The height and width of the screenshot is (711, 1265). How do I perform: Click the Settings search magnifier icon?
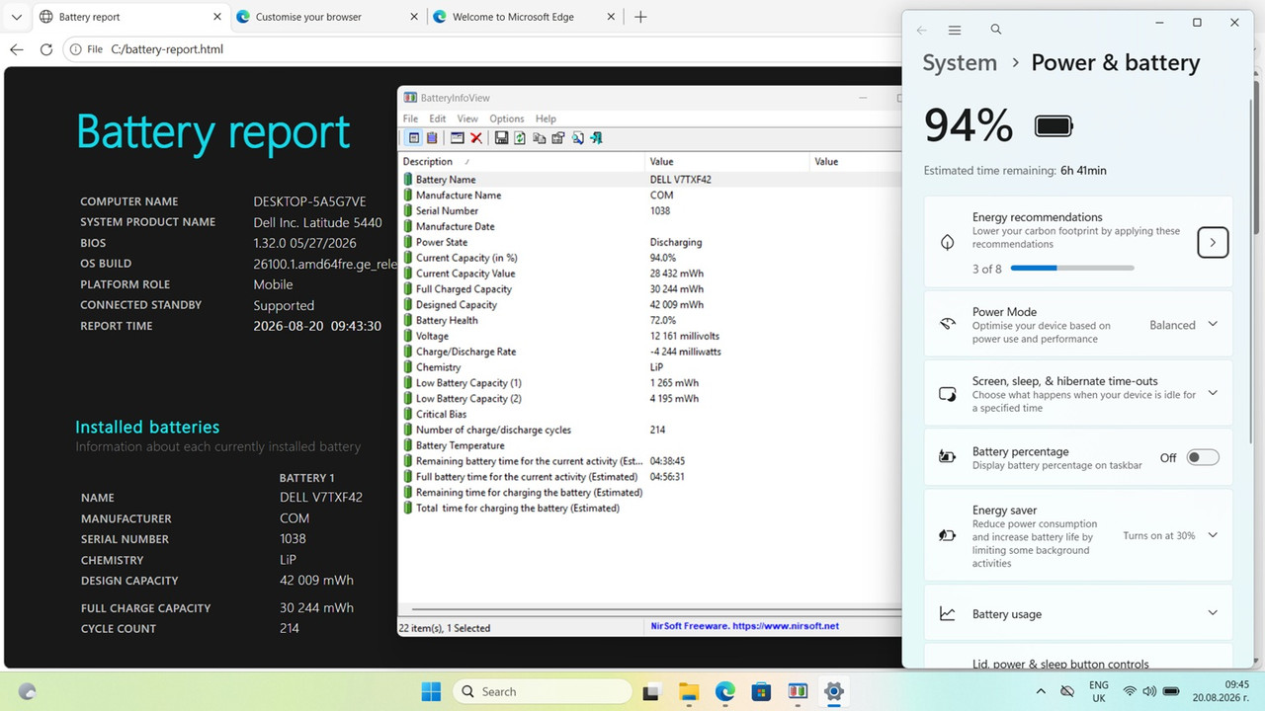click(x=996, y=30)
